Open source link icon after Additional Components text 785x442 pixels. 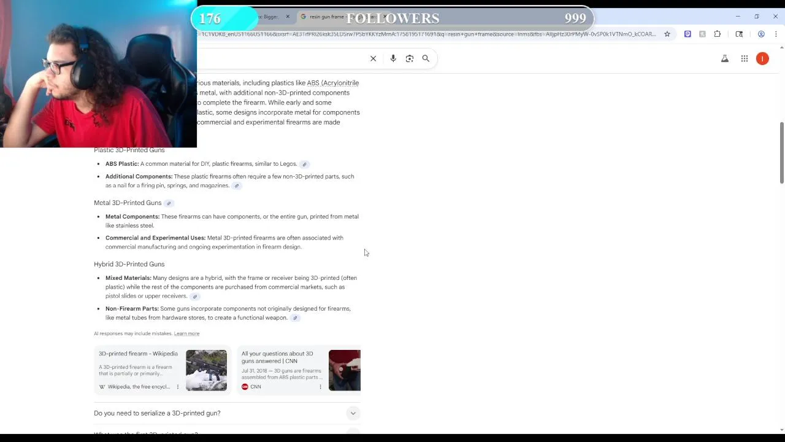pos(237,186)
